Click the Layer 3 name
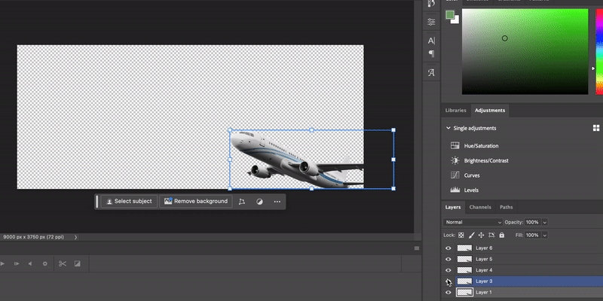 tap(484, 281)
